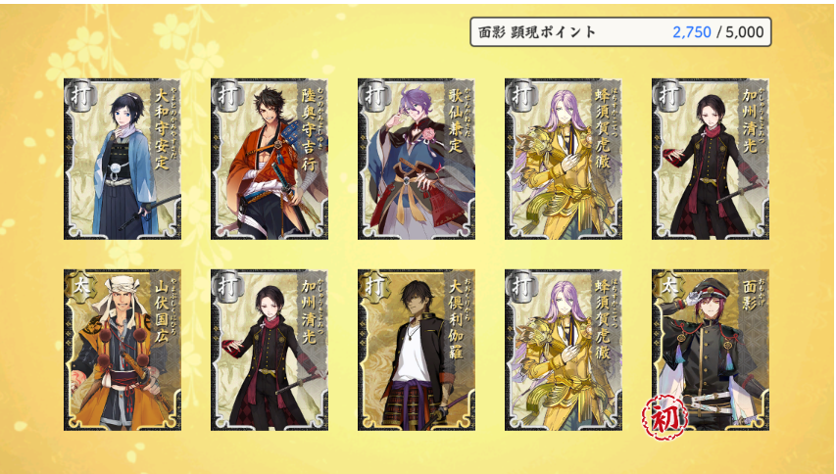Open the bottom-row 蜂須賀虎徹 card
The image size is (836, 474).
pyautogui.click(x=564, y=350)
